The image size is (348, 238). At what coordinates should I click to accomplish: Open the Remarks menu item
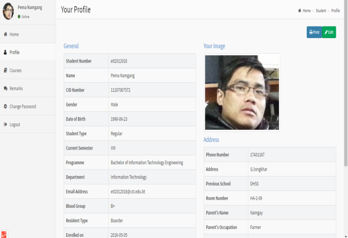16,89
